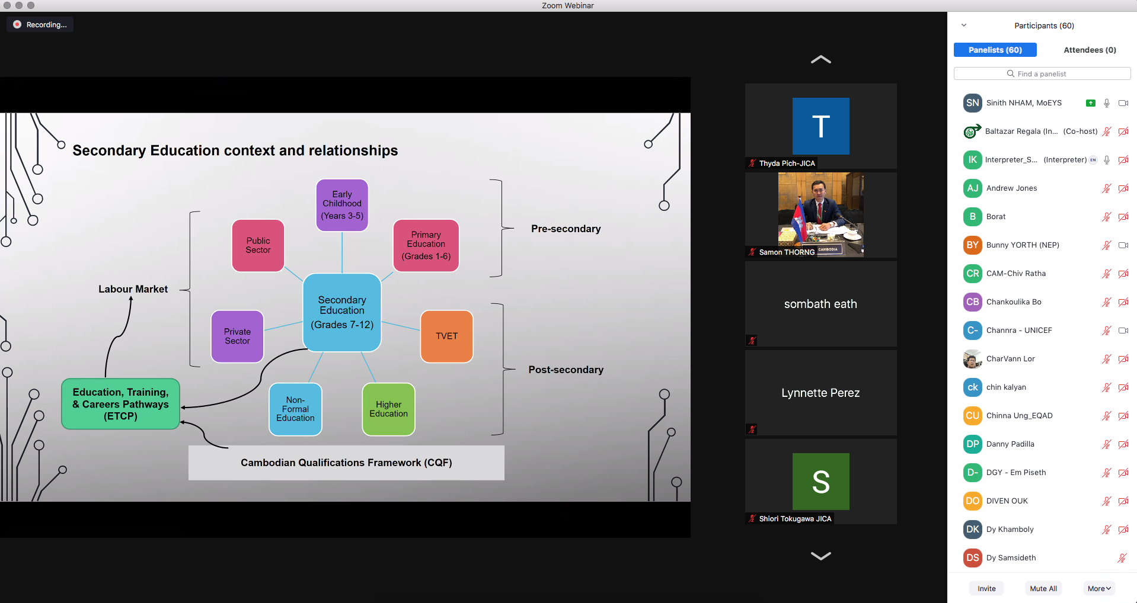The image size is (1137, 603).
Task: Click Bunny YORTH's camera icon
Action: coord(1123,245)
